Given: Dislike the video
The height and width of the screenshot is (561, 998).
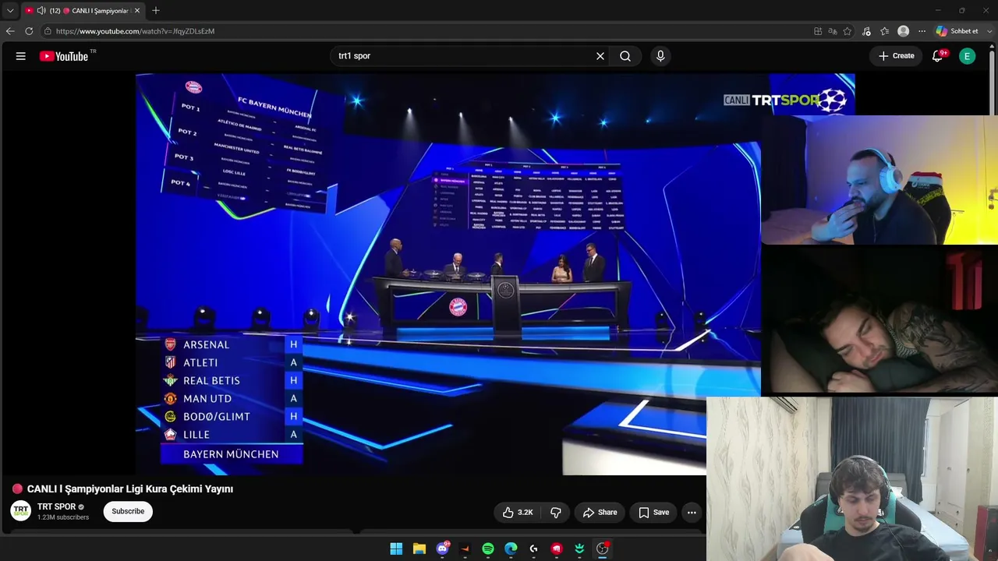Looking at the screenshot, I should pos(556,512).
